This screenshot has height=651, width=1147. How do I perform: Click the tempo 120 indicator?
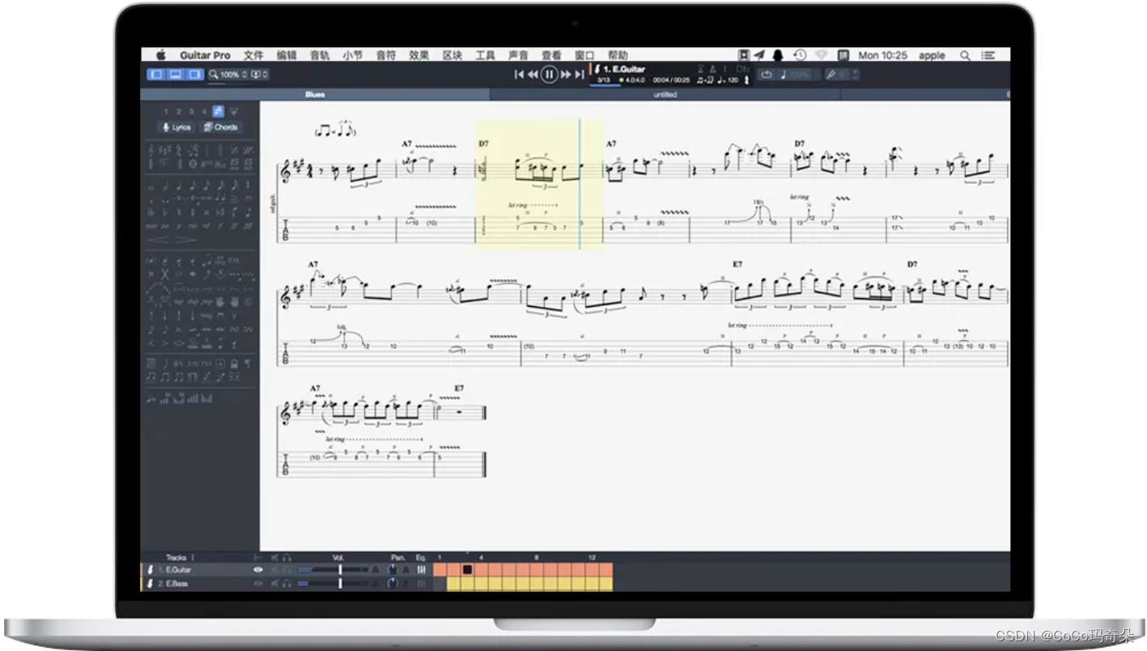[729, 80]
